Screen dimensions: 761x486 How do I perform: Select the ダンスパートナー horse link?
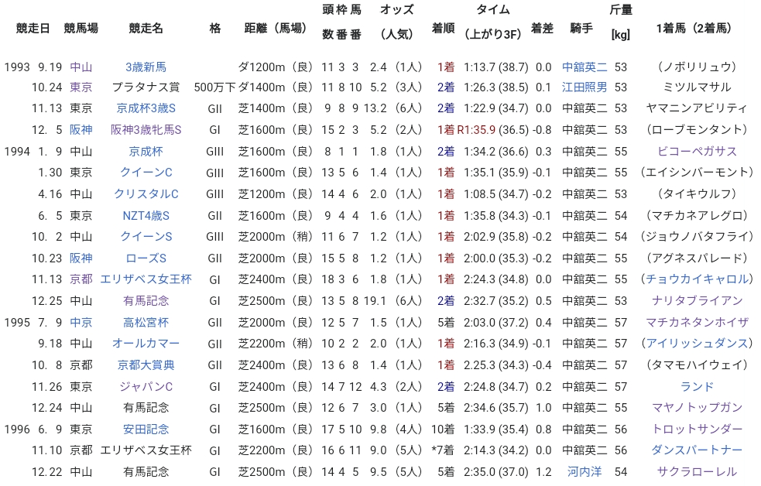697,450
